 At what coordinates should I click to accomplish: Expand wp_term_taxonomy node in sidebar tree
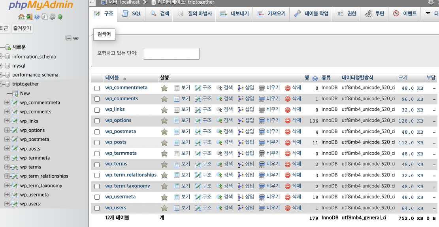tap(7, 185)
